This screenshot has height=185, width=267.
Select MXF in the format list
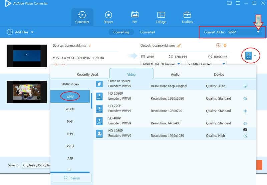[x=70, y=121]
